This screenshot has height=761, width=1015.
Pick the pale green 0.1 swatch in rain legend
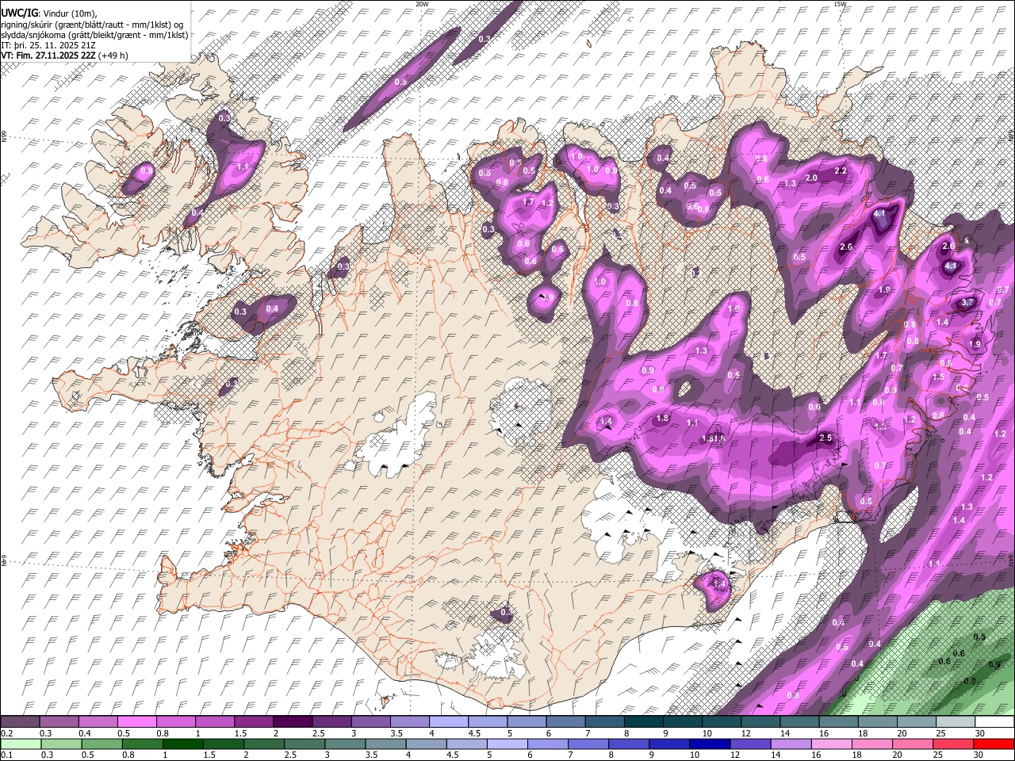point(21,744)
